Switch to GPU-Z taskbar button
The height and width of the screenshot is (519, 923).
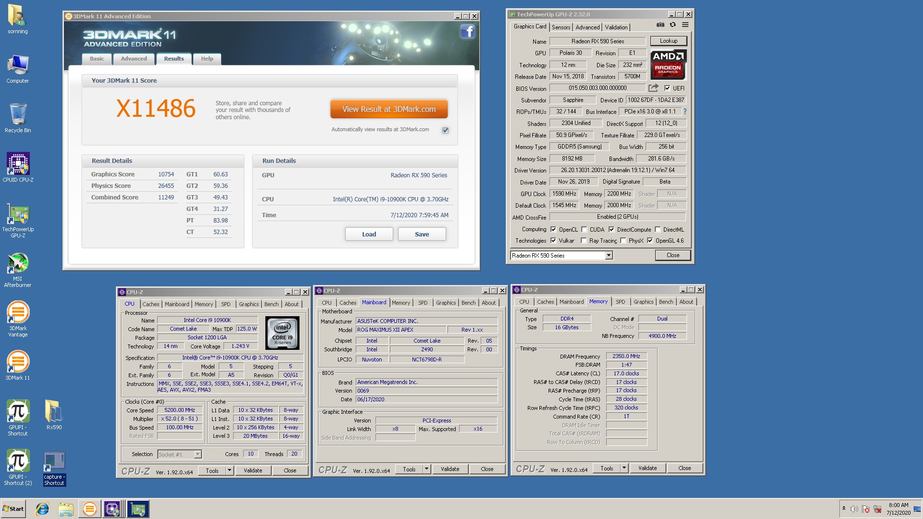(138, 509)
